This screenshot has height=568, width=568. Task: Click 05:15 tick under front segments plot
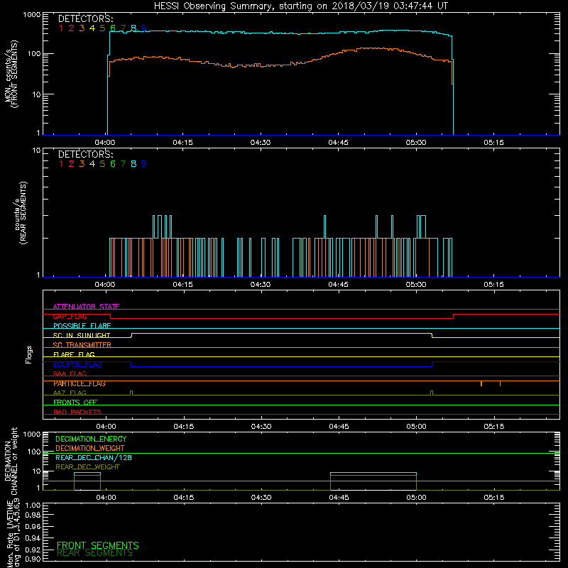[493, 143]
